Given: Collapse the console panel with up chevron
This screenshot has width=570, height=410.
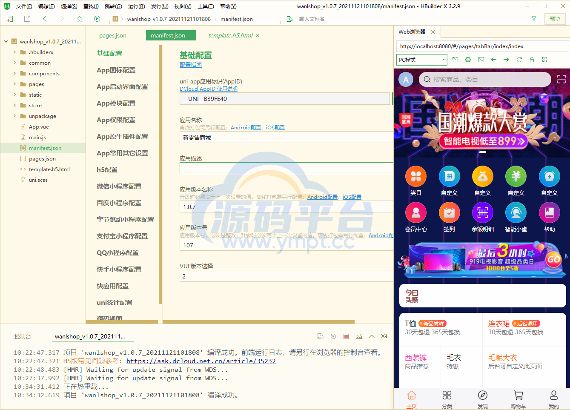Looking at the screenshot, I should tap(372, 336).
